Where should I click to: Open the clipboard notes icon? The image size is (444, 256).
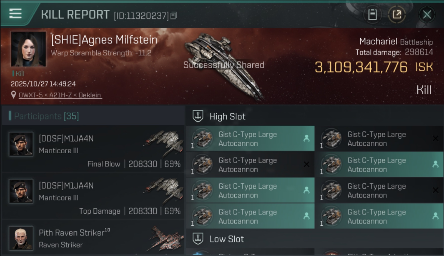tap(372, 15)
